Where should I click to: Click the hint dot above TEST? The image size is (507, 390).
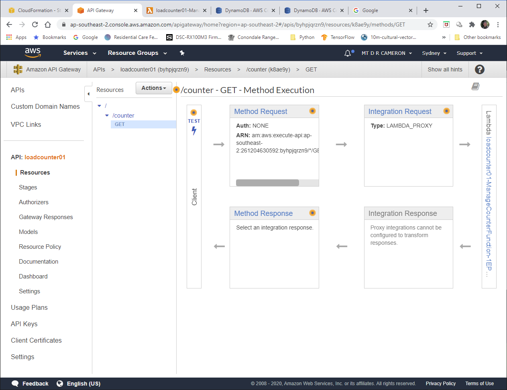point(194,112)
